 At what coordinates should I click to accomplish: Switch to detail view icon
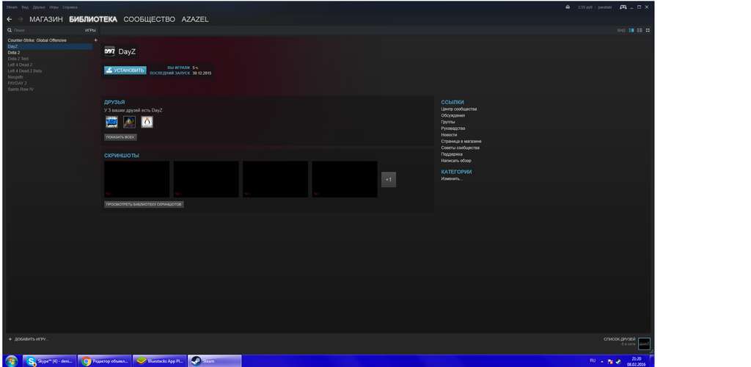click(631, 30)
